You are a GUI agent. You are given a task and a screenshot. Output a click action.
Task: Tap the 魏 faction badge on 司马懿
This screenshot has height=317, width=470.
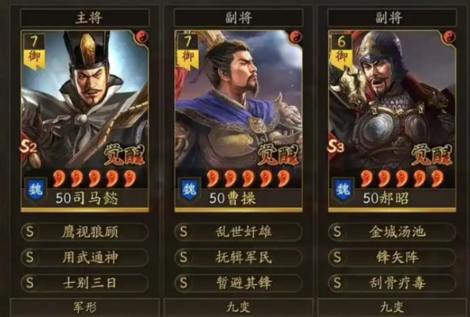click(x=36, y=190)
